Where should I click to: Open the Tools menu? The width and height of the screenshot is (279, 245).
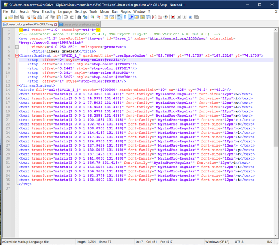pos(93,11)
